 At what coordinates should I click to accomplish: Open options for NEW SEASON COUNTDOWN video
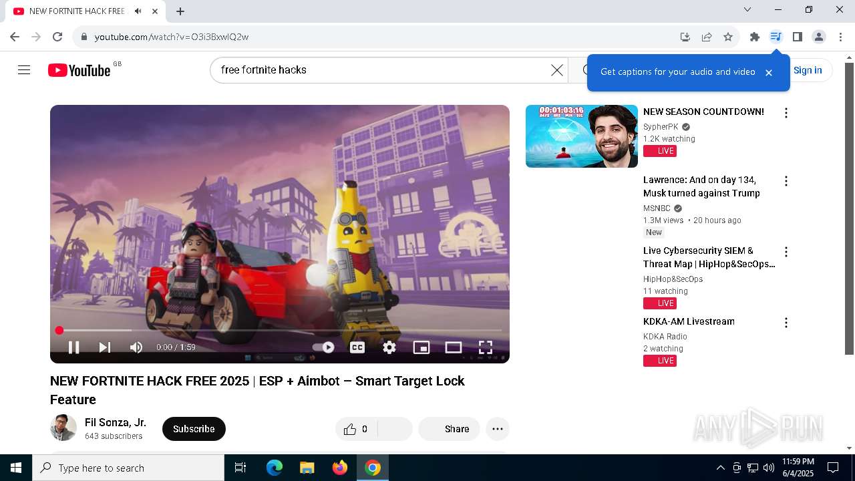click(x=786, y=113)
